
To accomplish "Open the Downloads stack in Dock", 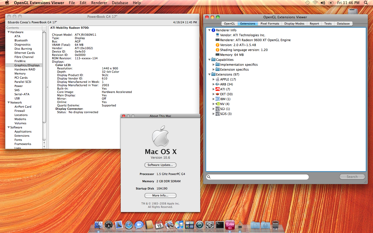I will 265,225.
